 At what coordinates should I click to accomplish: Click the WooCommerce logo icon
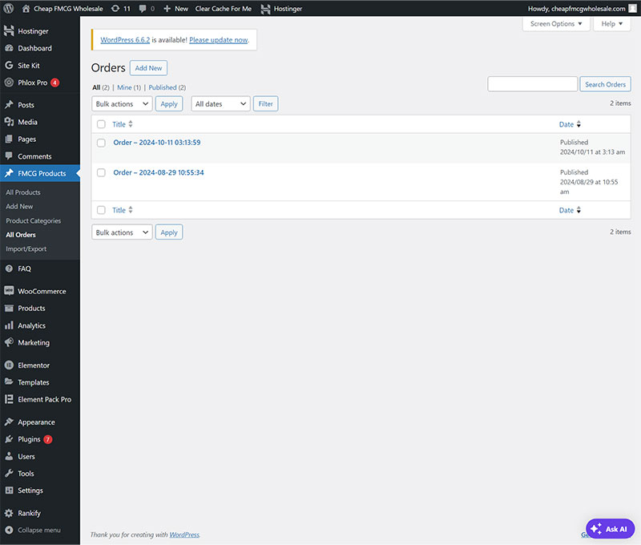(9, 291)
